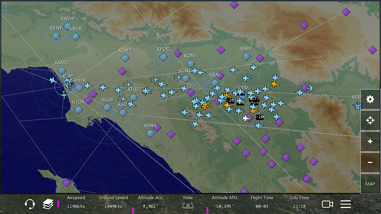Zoom out with the minus button
The image size is (381, 214).
coord(370,162)
